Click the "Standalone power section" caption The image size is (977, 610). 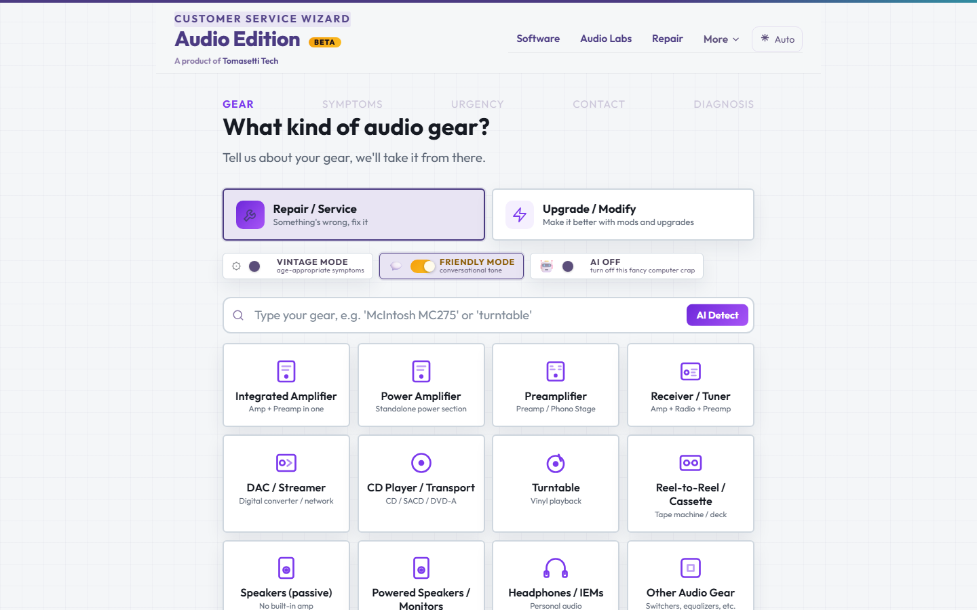(x=421, y=409)
